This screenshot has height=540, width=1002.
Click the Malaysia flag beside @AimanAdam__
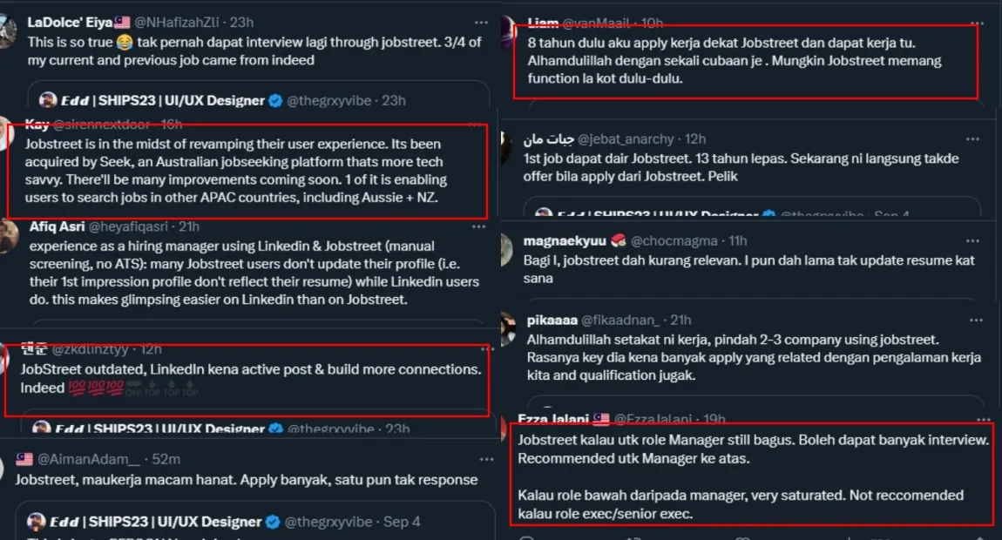click(x=24, y=459)
